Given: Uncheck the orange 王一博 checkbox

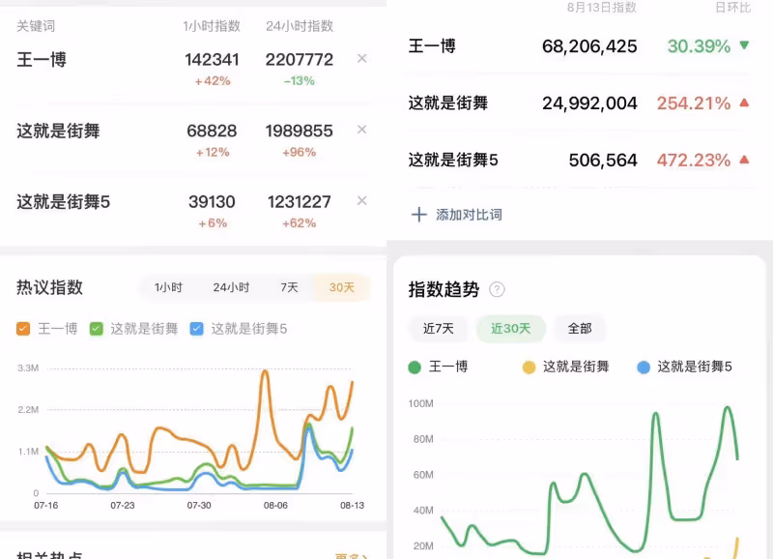Looking at the screenshot, I should 23,329.
